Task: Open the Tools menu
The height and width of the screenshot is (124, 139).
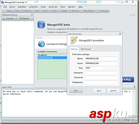Action: pyautogui.click(x=62, y=7)
